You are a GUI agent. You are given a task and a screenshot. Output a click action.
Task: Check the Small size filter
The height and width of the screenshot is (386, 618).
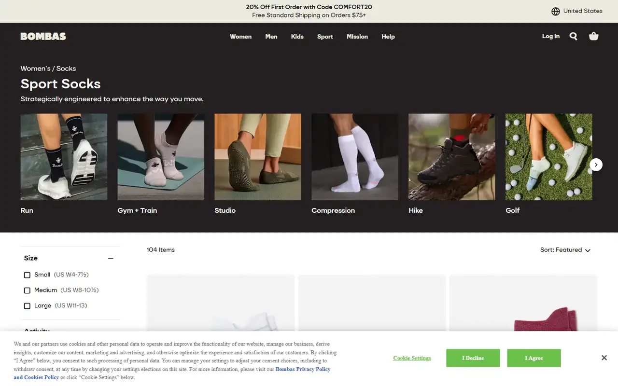pos(27,275)
